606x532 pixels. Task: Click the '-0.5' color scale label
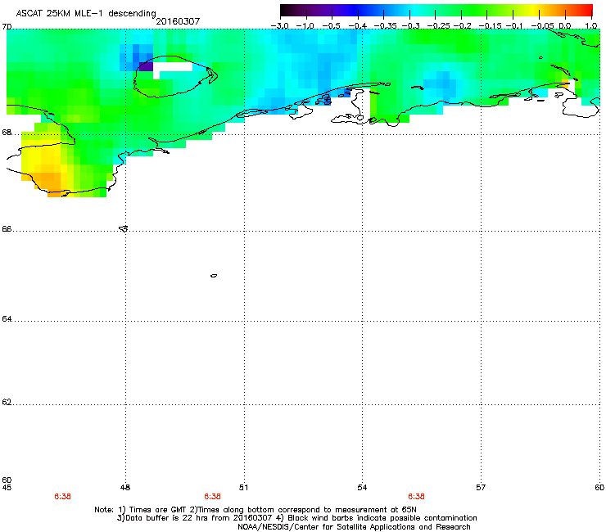click(331, 25)
